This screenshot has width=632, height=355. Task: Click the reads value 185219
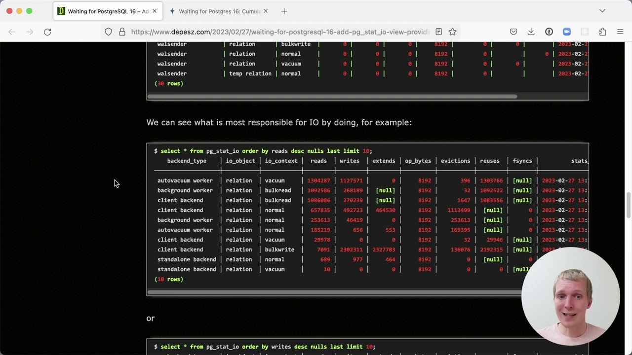[x=320, y=230]
